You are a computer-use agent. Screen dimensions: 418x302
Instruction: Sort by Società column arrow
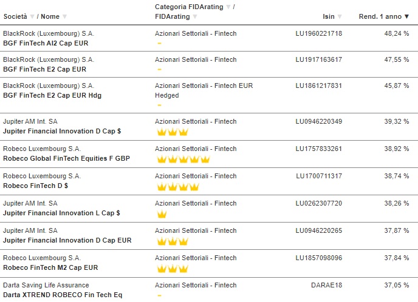tap(32, 16)
